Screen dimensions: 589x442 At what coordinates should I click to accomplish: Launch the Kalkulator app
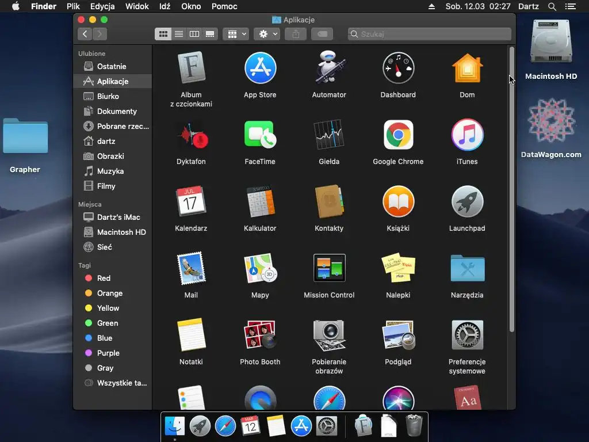tap(260, 201)
